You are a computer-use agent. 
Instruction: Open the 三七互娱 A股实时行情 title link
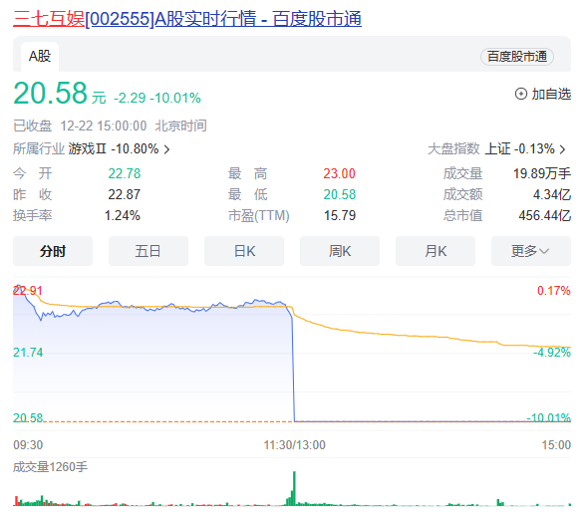click(x=187, y=18)
